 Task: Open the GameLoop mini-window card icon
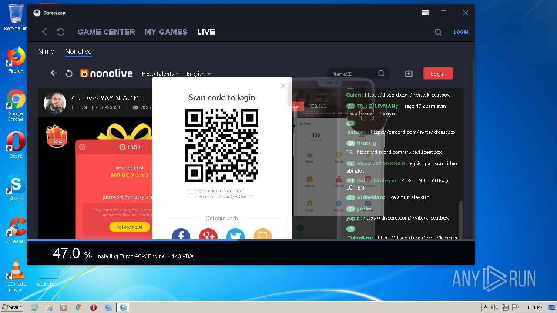coord(426,13)
